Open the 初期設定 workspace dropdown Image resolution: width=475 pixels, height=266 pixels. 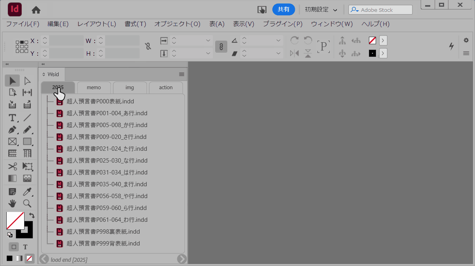321,10
